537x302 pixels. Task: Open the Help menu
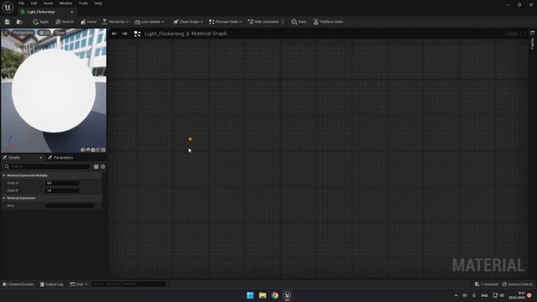click(98, 3)
